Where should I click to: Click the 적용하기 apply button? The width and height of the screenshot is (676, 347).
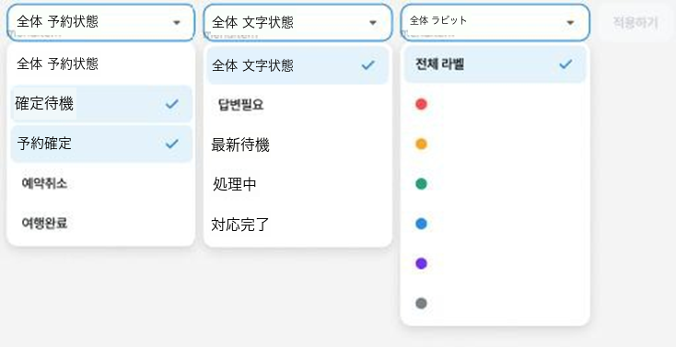pos(635,23)
